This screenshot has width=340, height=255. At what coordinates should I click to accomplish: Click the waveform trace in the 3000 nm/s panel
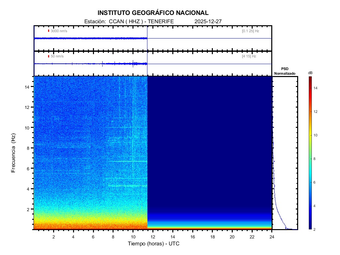point(90,39)
